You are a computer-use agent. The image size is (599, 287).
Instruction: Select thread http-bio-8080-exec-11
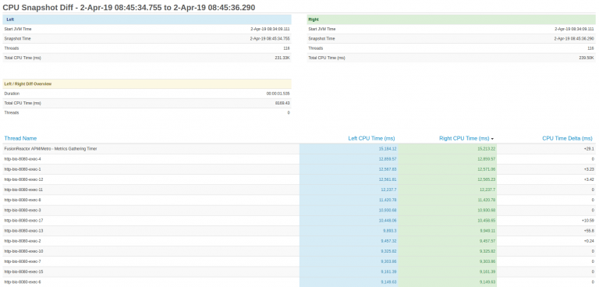click(23, 190)
